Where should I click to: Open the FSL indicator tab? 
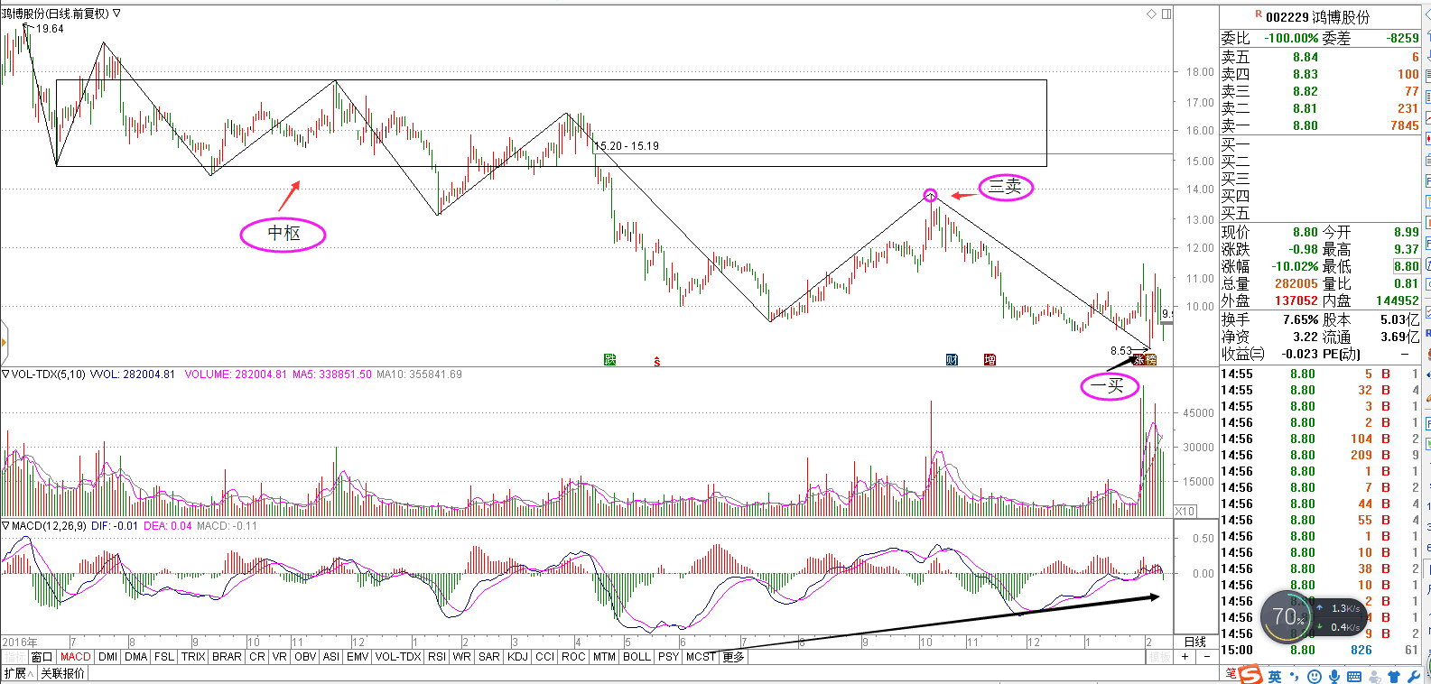coord(164,657)
